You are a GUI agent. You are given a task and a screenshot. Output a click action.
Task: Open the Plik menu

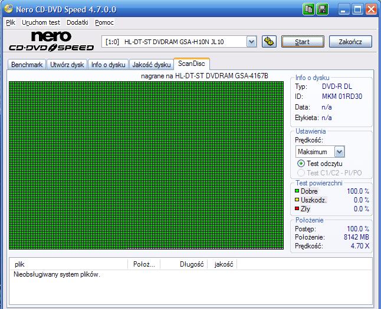pos(11,22)
